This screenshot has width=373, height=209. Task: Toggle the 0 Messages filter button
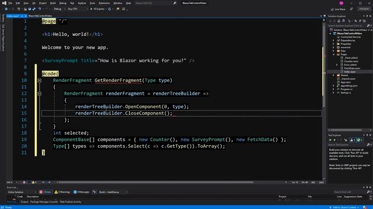pos(82,192)
